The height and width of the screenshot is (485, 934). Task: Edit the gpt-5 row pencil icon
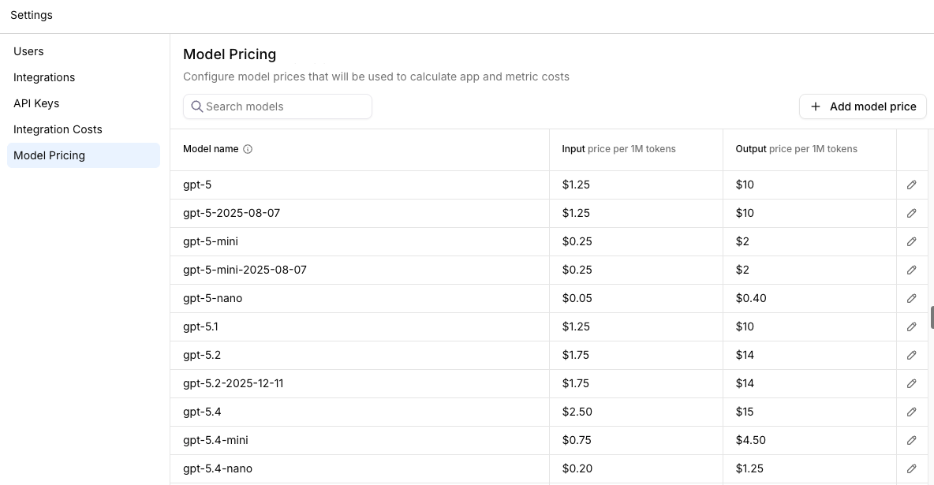[911, 185]
